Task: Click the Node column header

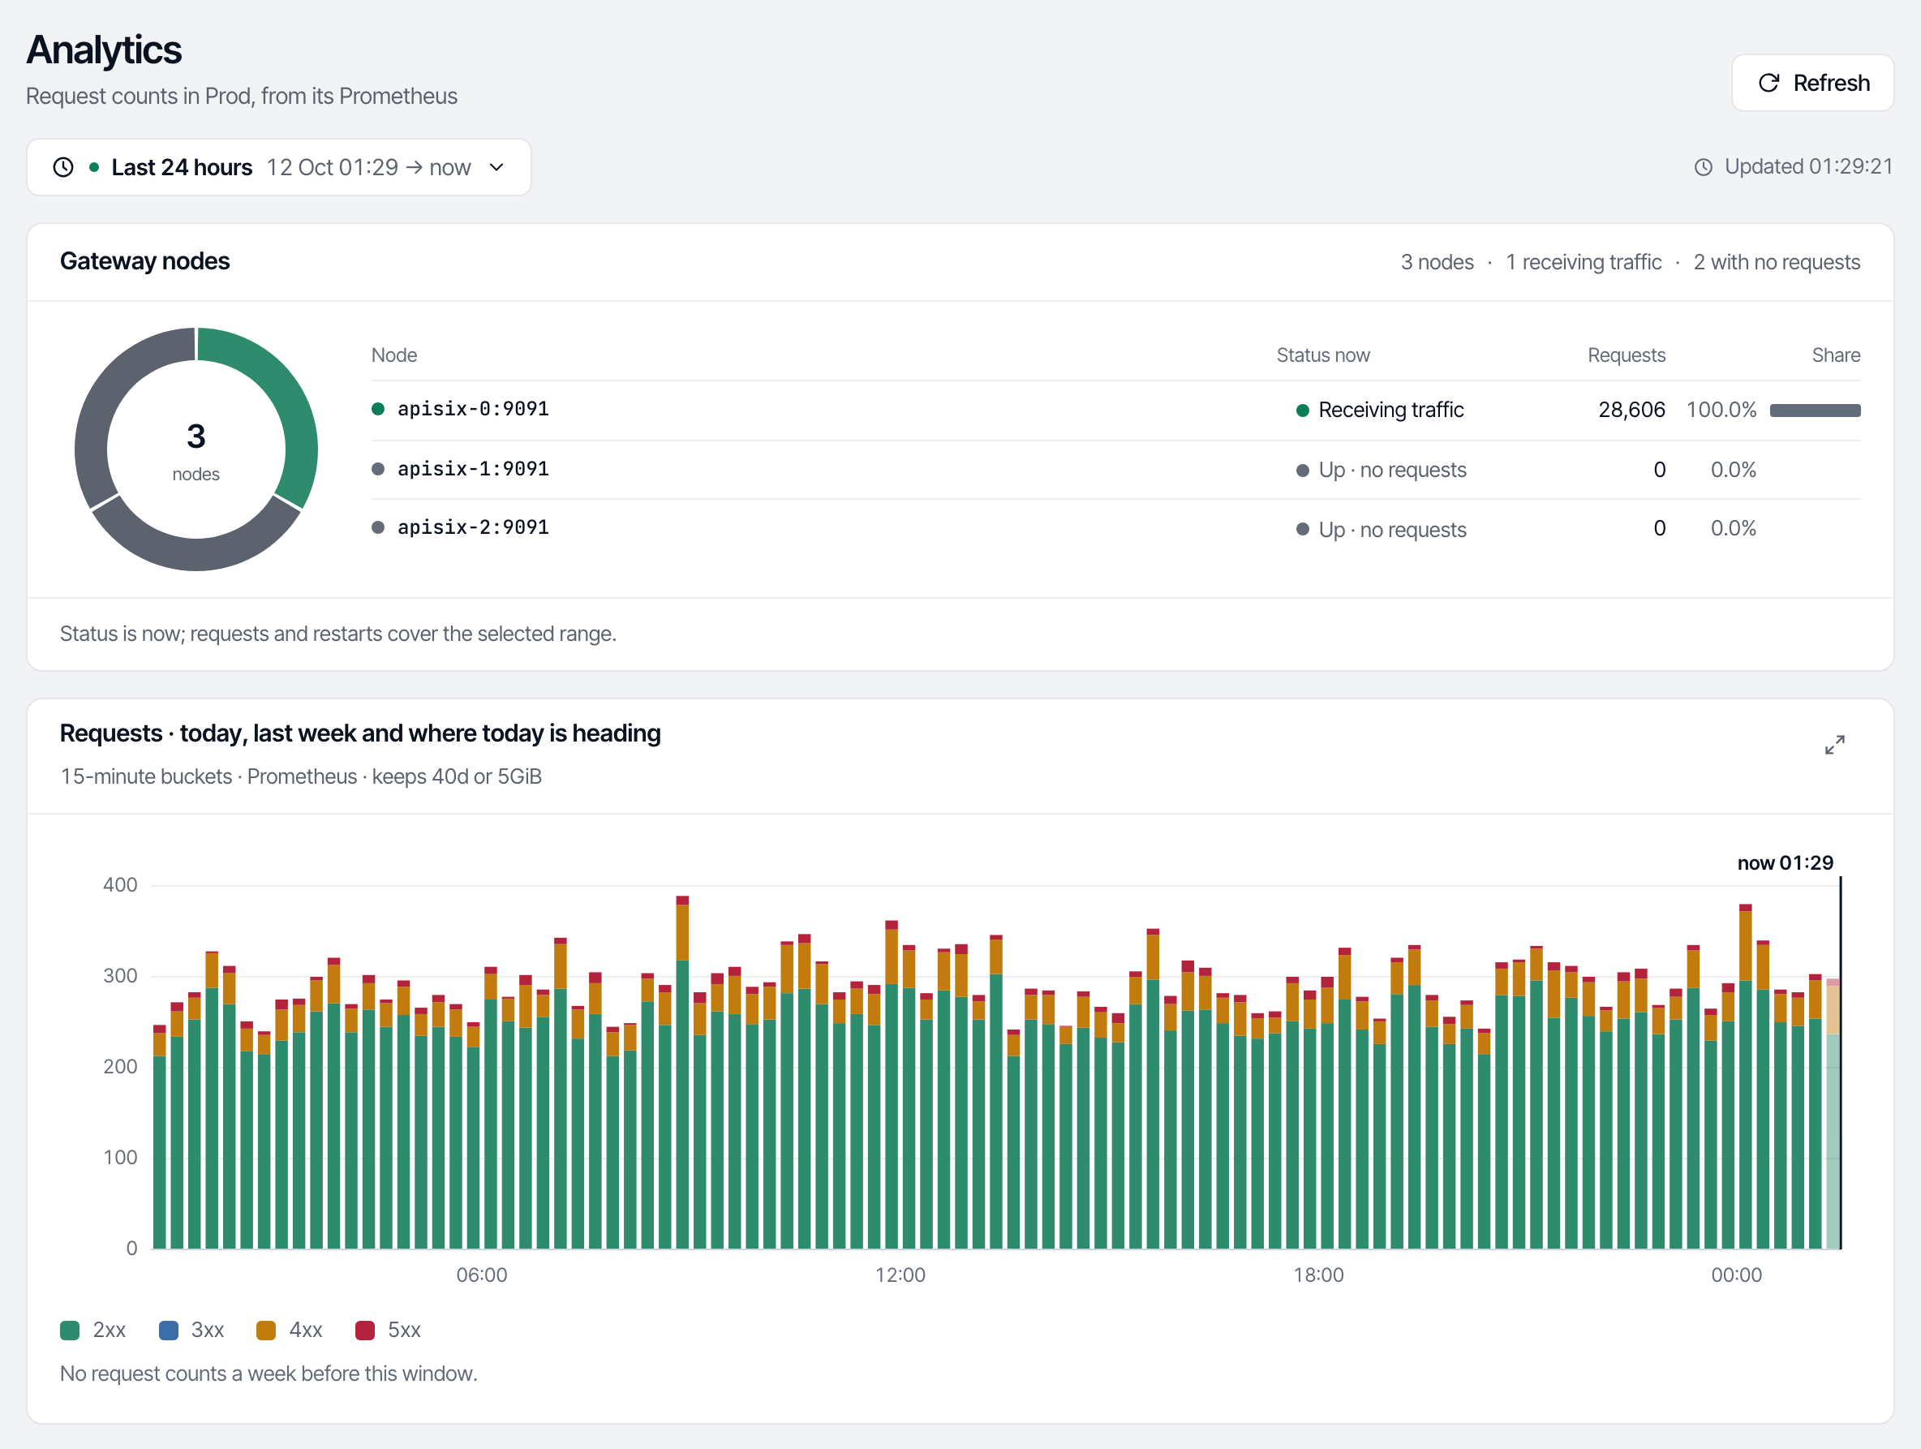Action: click(394, 355)
